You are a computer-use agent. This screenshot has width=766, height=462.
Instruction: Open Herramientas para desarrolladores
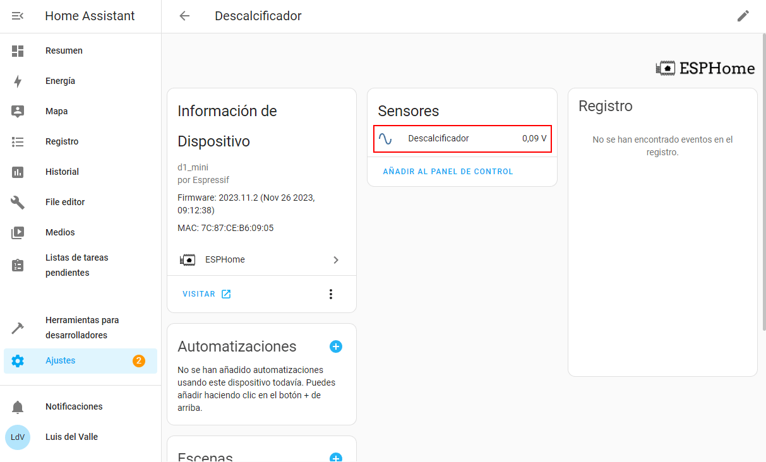click(80, 328)
